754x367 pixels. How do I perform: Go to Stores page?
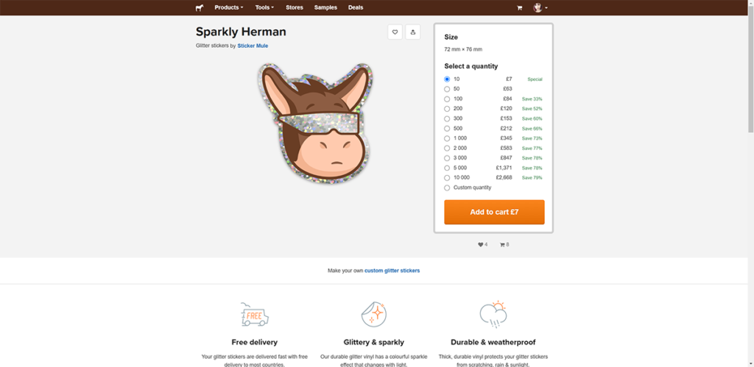click(x=295, y=7)
